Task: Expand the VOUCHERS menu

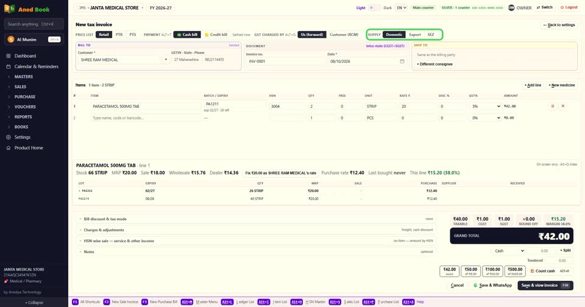Action: [25, 107]
